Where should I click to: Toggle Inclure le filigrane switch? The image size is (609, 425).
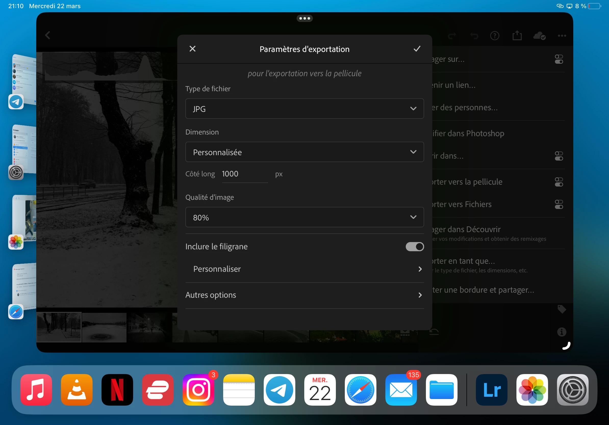(415, 247)
